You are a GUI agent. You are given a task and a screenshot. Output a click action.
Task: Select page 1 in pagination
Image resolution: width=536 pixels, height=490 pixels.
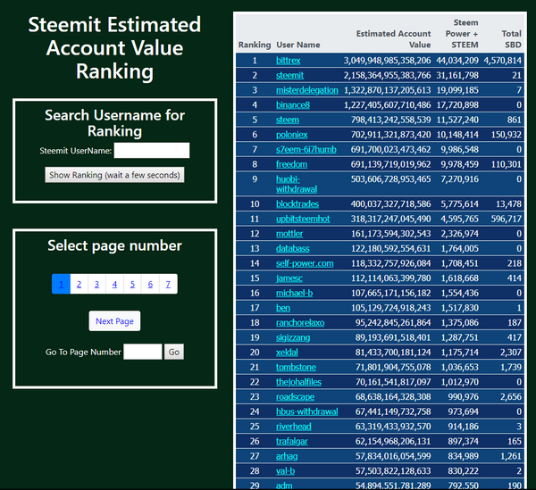point(61,284)
